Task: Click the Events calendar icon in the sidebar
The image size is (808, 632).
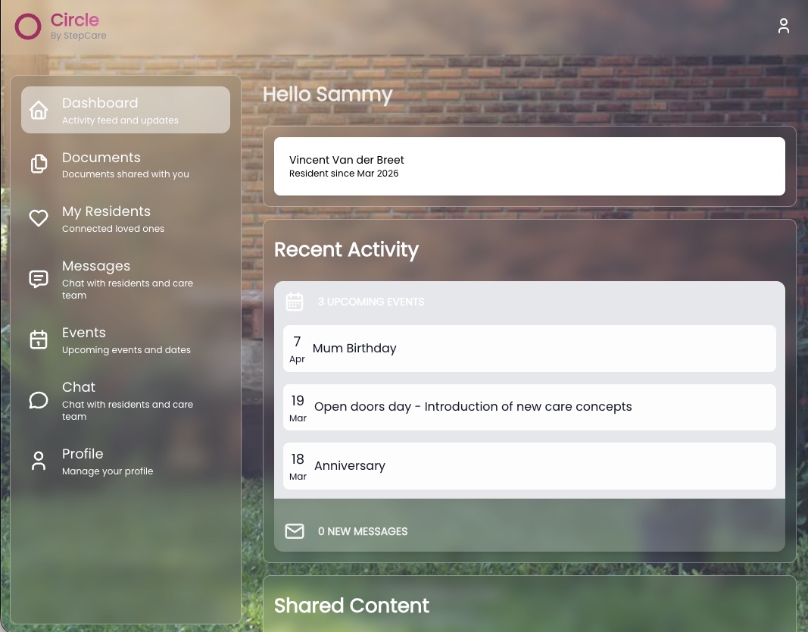Action: tap(39, 339)
